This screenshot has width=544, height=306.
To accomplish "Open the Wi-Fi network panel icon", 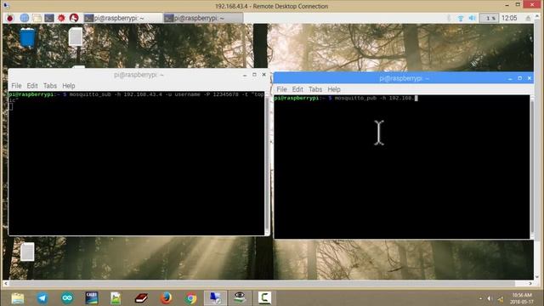I will point(461,18).
